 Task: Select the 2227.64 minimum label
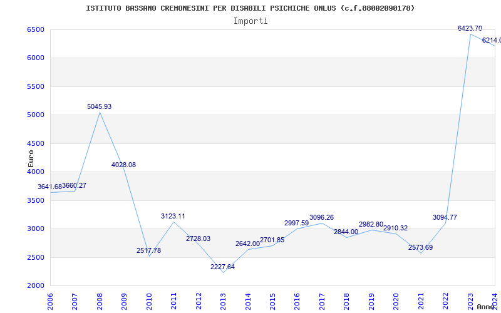pyautogui.click(x=222, y=267)
